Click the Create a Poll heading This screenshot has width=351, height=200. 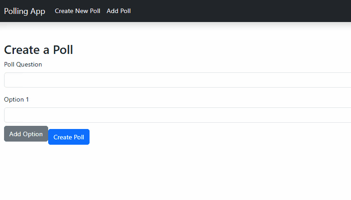point(39,50)
